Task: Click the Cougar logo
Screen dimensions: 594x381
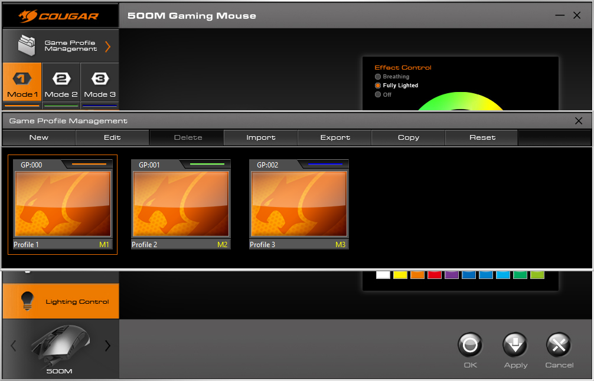Action: pos(58,16)
